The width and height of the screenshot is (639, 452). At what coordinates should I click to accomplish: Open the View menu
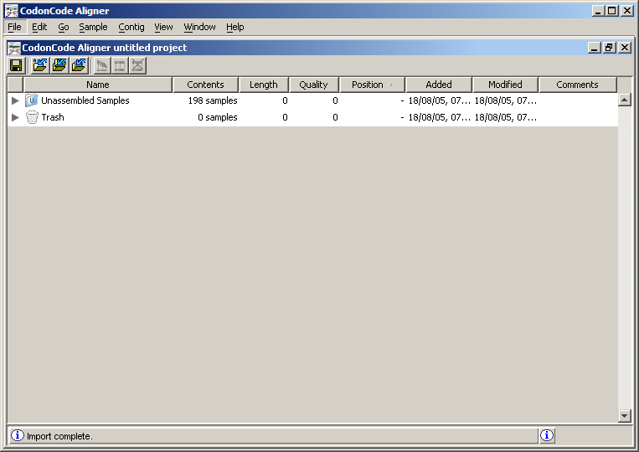(163, 27)
